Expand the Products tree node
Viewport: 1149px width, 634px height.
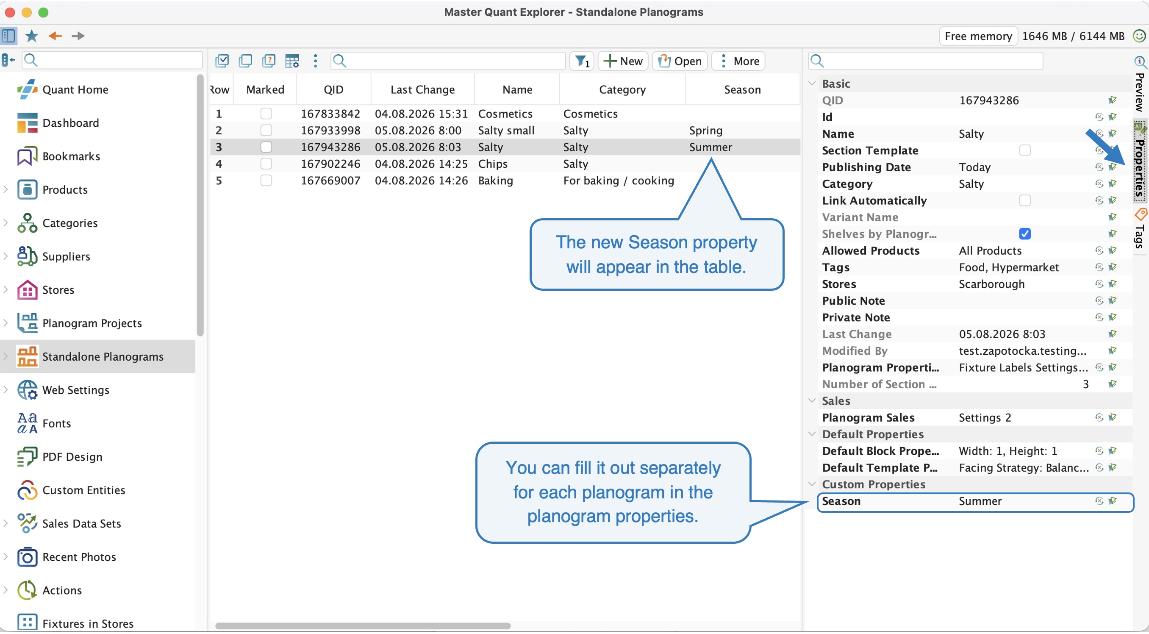pyautogui.click(x=6, y=189)
